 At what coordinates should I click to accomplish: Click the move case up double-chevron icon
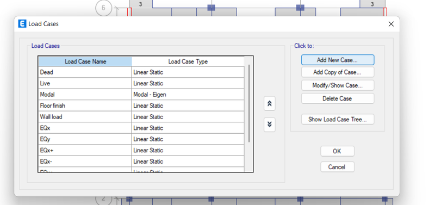269,103
